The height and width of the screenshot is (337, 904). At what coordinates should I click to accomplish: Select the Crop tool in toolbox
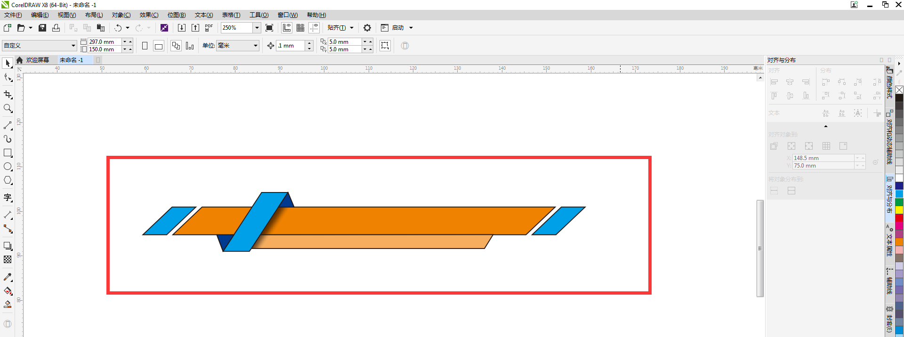point(8,95)
